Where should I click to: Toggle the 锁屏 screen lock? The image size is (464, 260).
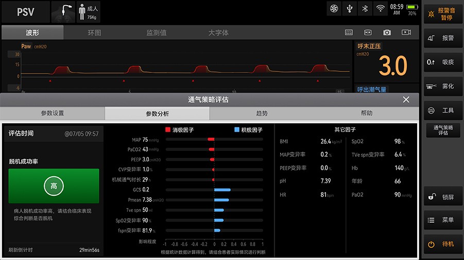point(442,197)
